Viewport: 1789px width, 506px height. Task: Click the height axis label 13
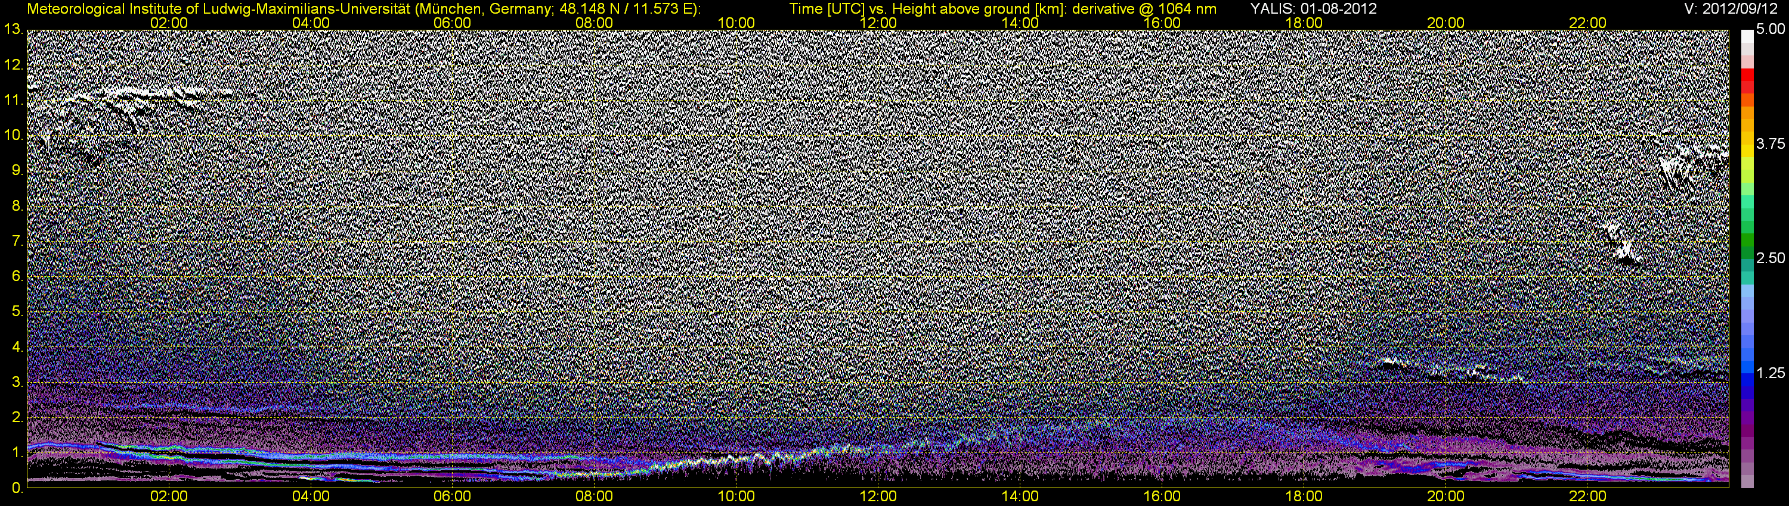coord(13,29)
